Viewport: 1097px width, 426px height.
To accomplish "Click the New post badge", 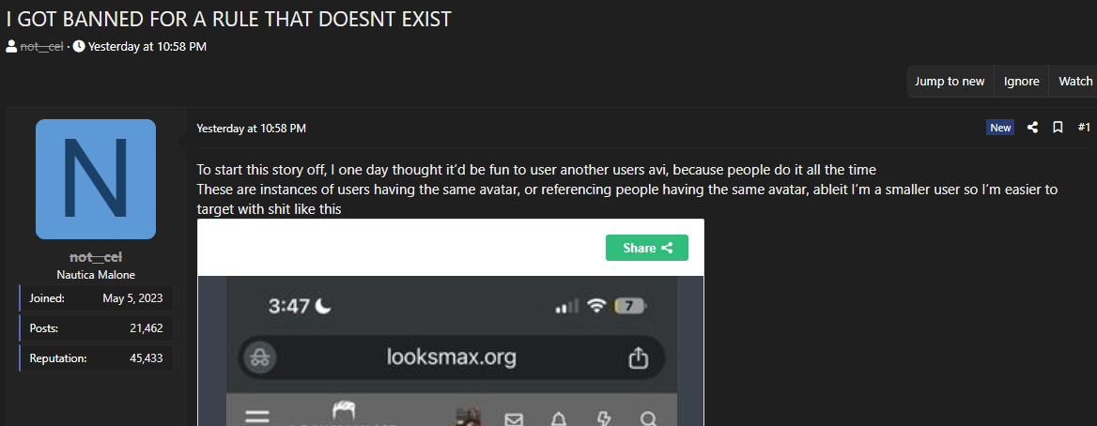I will (999, 128).
